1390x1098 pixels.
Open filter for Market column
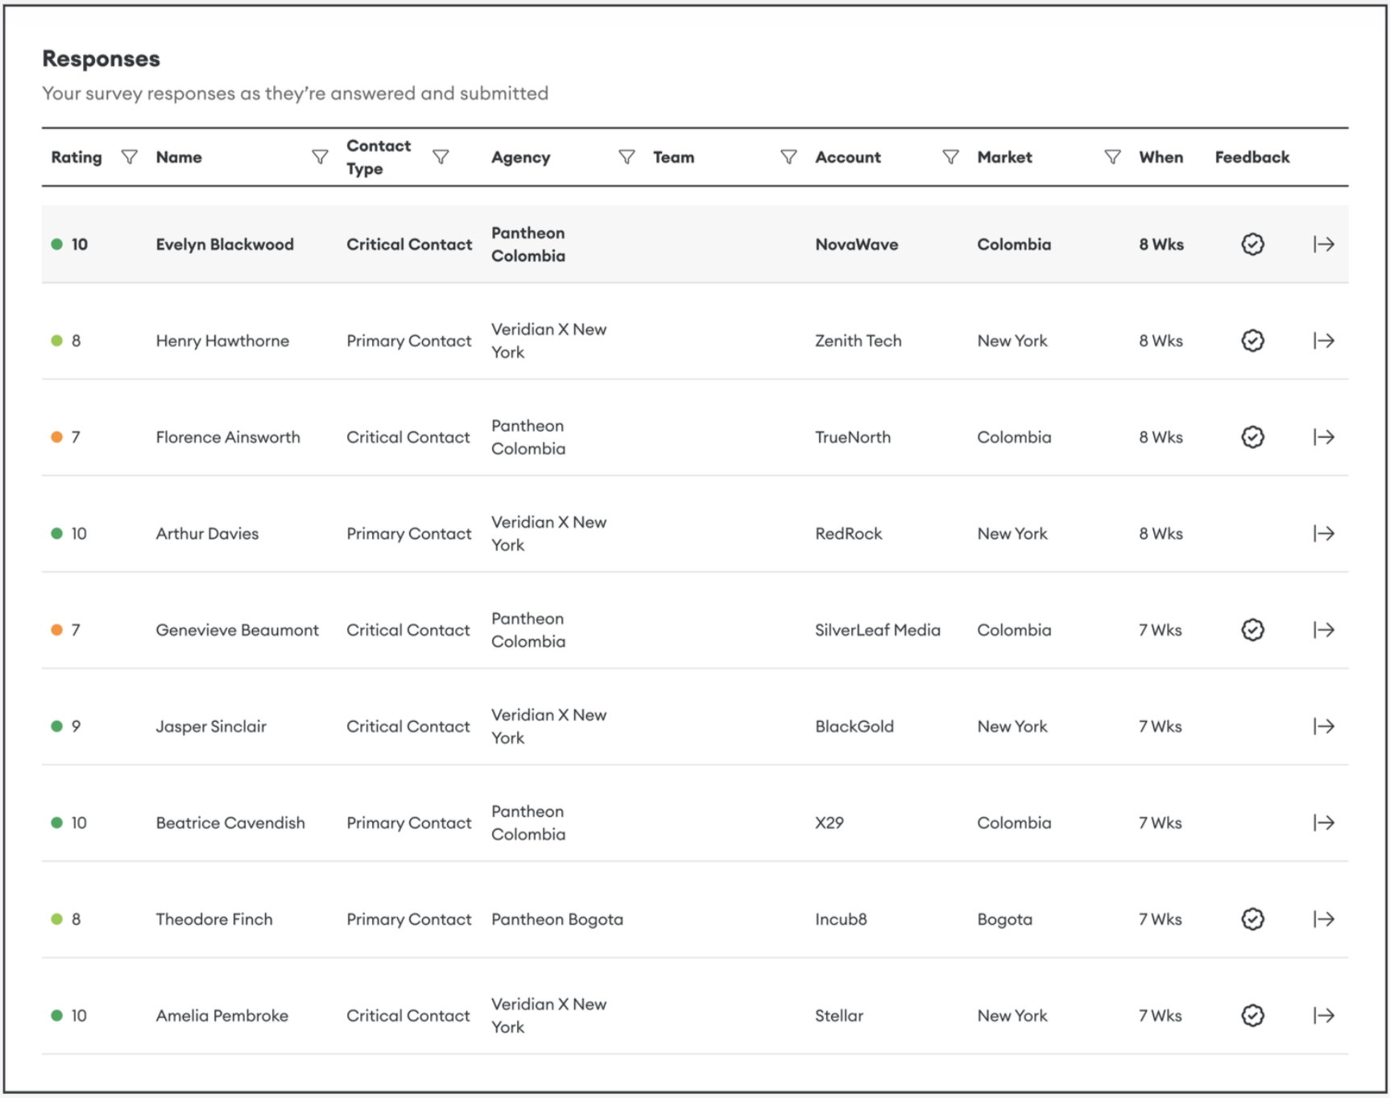(1112, 157)
